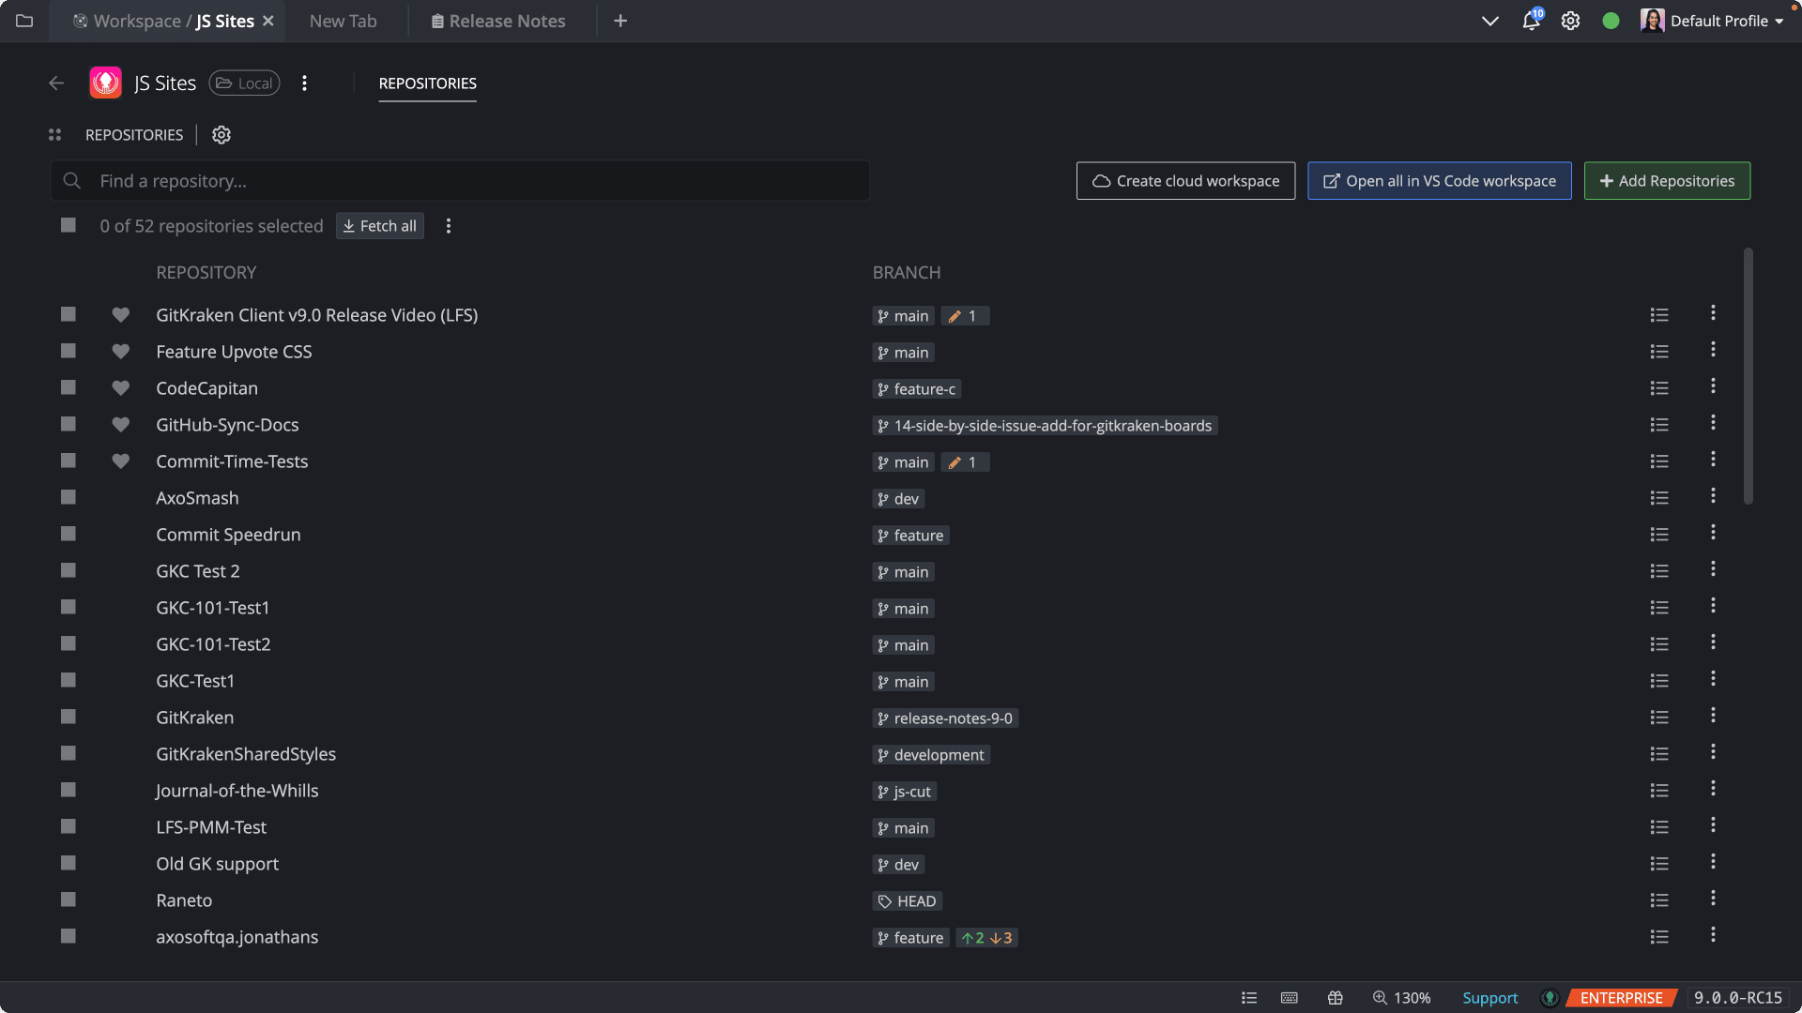Select GitHub-Sync-Docs checkbox
The image size is (1802, 1013).
click(x=69, y=424)
